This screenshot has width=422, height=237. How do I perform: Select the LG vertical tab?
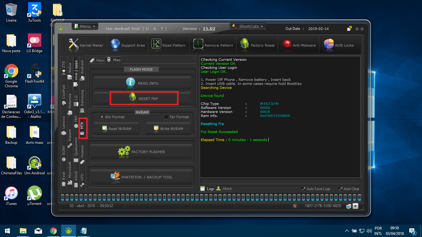click(76, 100)
